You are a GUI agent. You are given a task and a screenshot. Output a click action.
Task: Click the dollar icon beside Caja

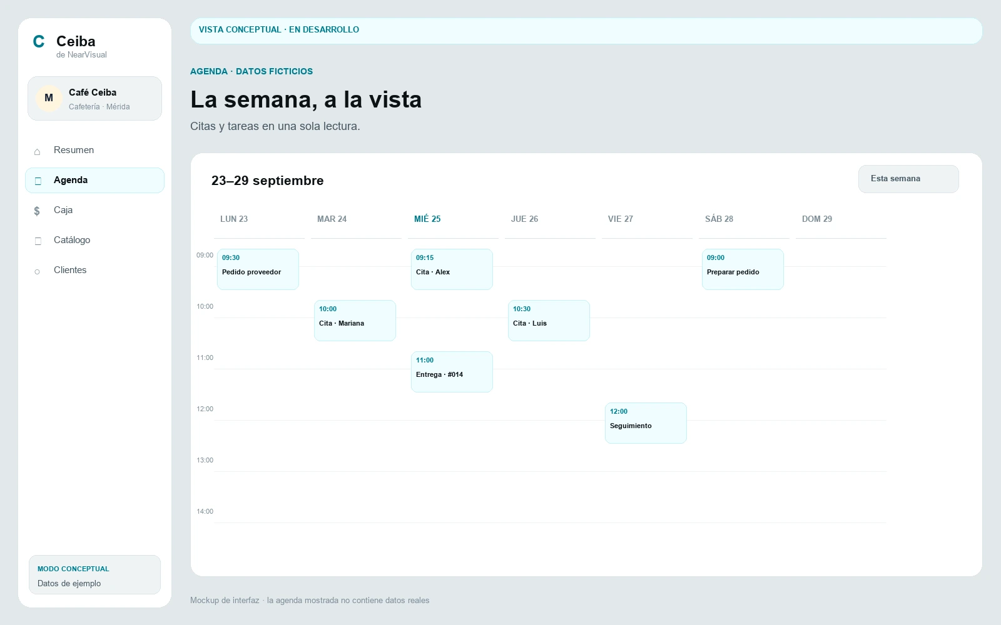point(37,211)
